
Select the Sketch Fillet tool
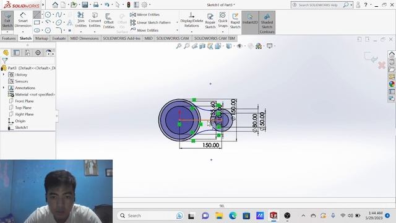(59, 30)
